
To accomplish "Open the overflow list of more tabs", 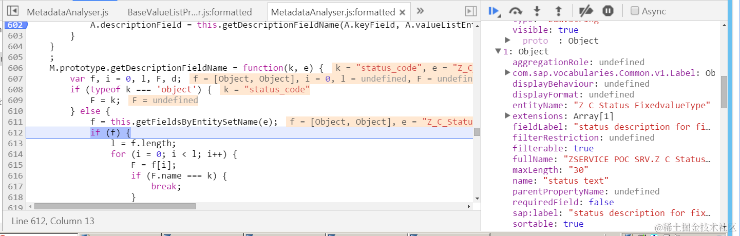I will (420, 11).
